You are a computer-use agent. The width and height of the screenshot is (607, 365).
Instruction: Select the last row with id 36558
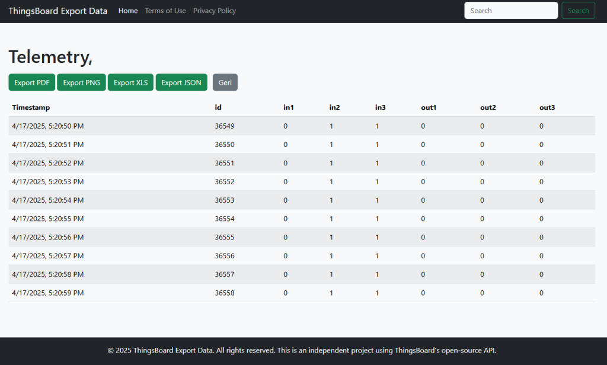pyautogui.click(x=225, y=293)
